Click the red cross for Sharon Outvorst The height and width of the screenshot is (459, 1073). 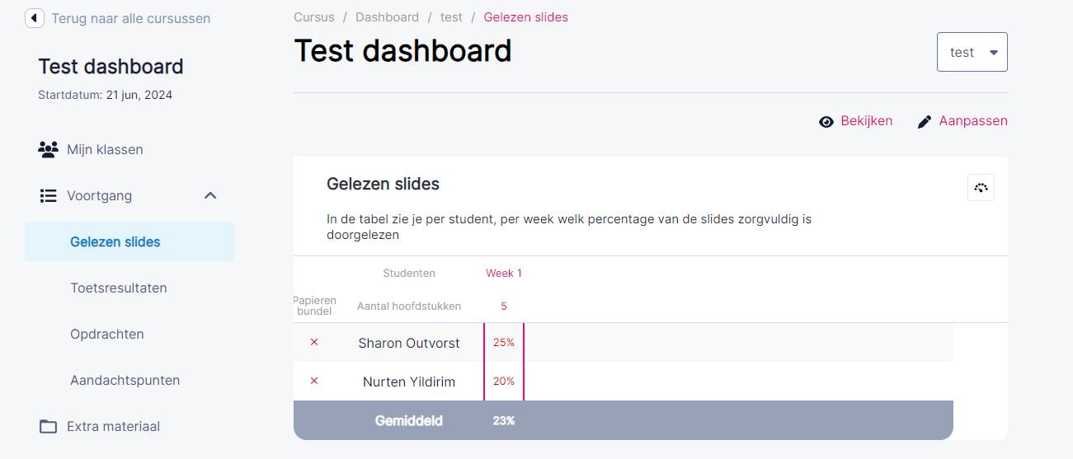click(314, 342)
